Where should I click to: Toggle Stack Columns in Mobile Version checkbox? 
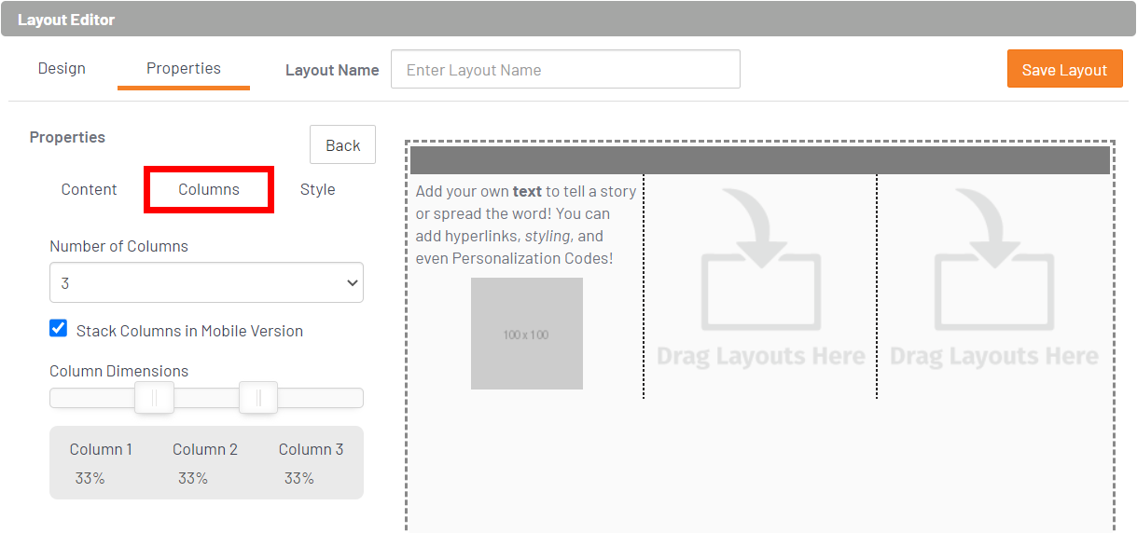point(59,329)
